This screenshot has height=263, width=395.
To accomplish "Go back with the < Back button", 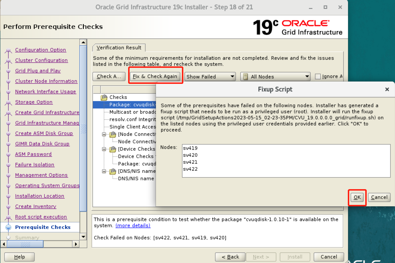I will (230, 257).
